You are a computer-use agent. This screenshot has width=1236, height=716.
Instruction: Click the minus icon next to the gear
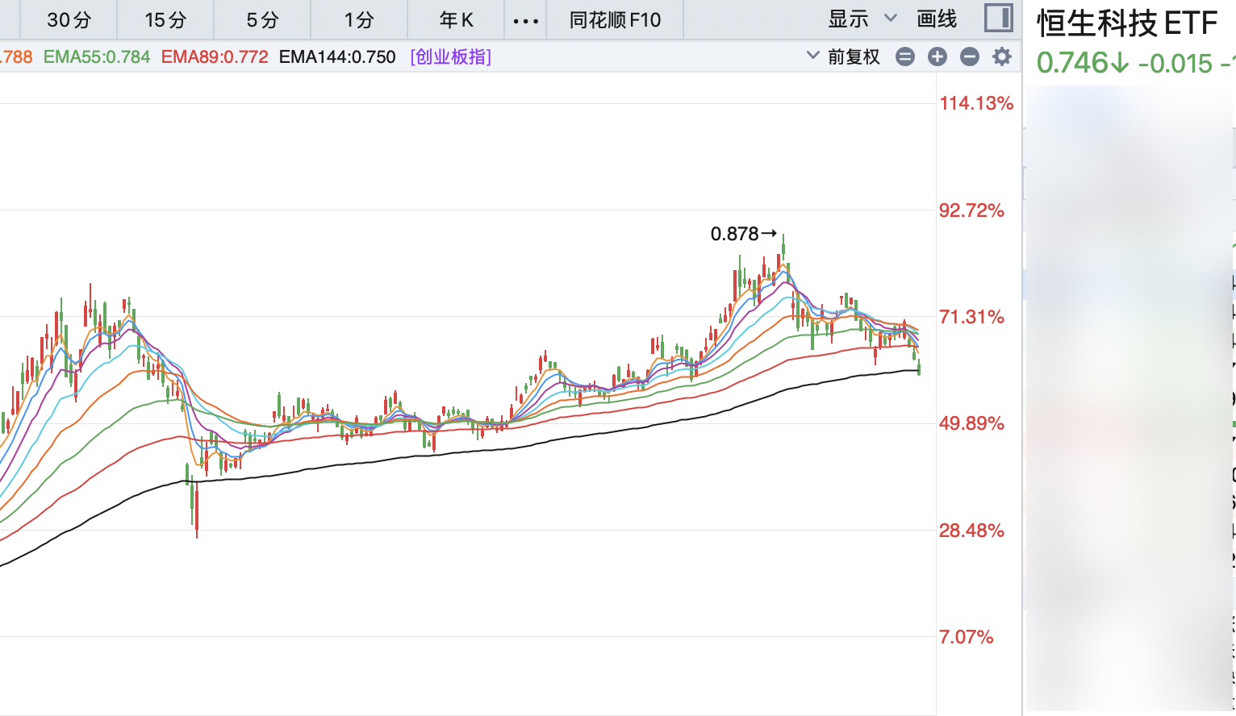pyautogui.click(x=970, y=56)
